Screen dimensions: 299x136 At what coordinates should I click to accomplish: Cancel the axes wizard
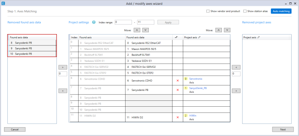[x=15, y=129]
